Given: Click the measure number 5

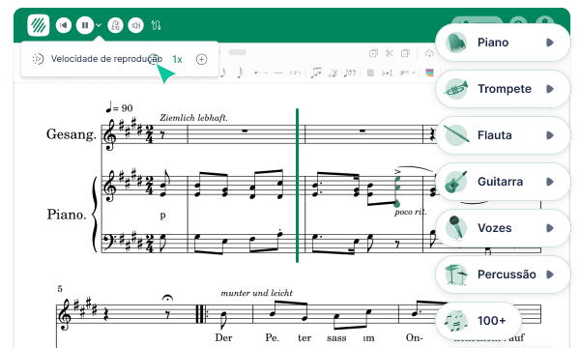Looking at the screenshot, I should (60, 288).
